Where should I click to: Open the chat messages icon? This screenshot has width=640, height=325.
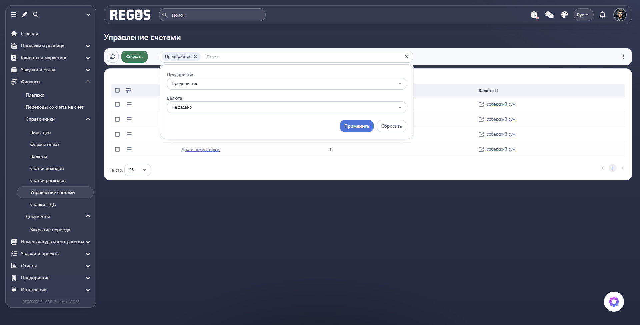click(549, 15)
